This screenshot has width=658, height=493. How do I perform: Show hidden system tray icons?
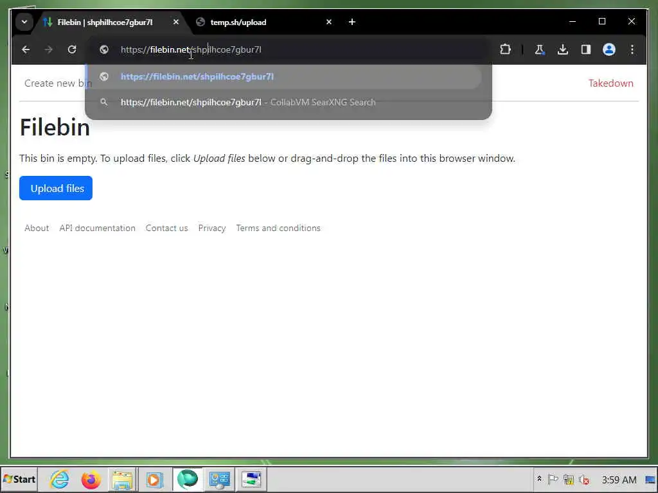coord(539,479)
